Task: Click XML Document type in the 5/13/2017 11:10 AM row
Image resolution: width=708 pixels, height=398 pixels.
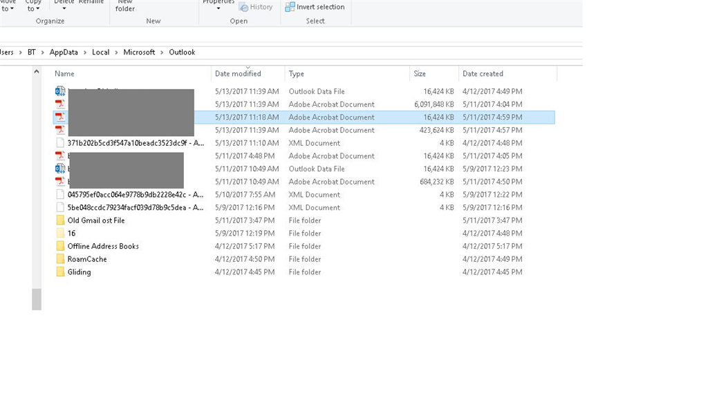Action: pyautogui.click(x=315, y=143)
